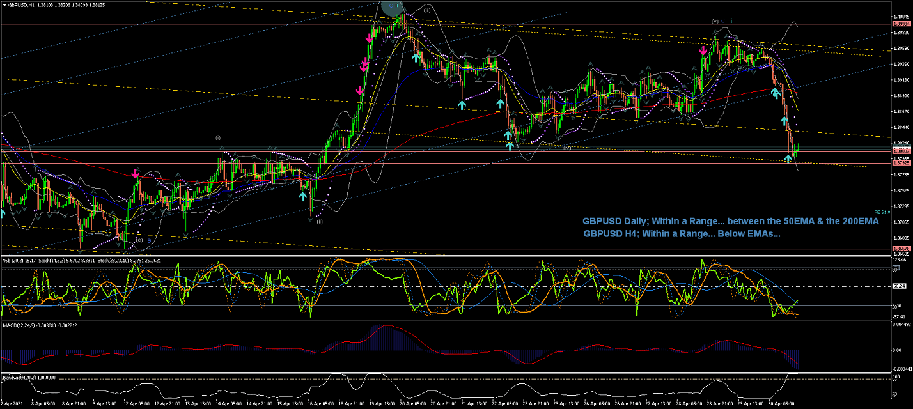Select pink sell arrow near 28 Apr peak
This screenshot has width=913, height=409.
click(703, 50)
